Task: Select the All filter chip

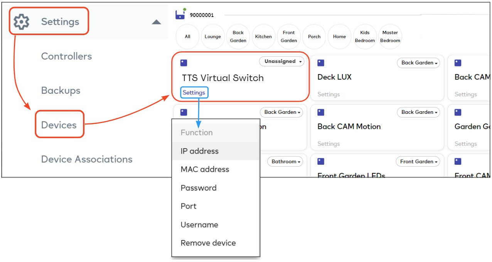Action: pyautogui.click(x=187, y=36)
